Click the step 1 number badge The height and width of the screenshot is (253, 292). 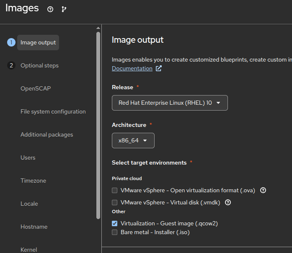[x=11, y=42]
